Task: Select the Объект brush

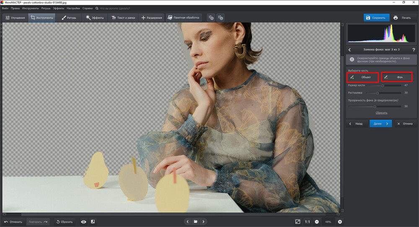Action: pos(363,77)
